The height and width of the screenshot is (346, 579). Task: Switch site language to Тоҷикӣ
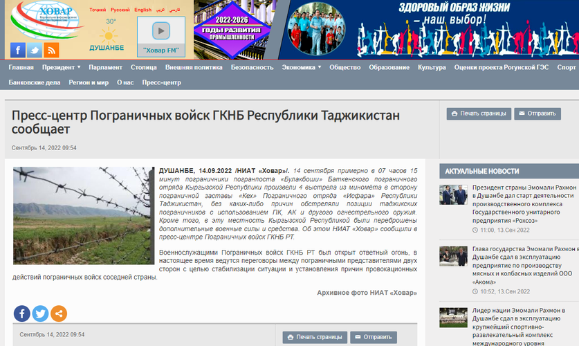(x=98, y=10)
